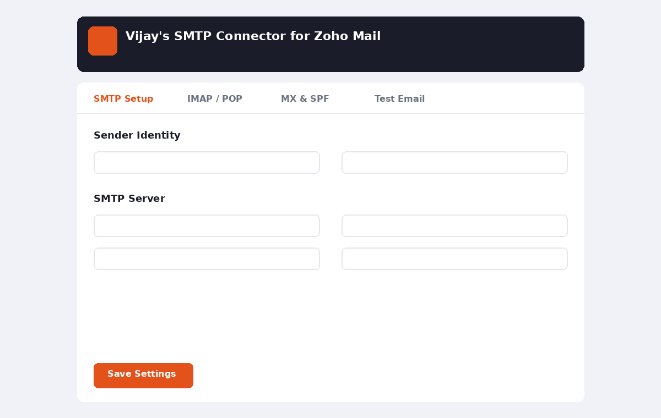The image size is (661, 418).
Task: Select the bottom-left SMTP Server input field
Action: tap(207, 259)
